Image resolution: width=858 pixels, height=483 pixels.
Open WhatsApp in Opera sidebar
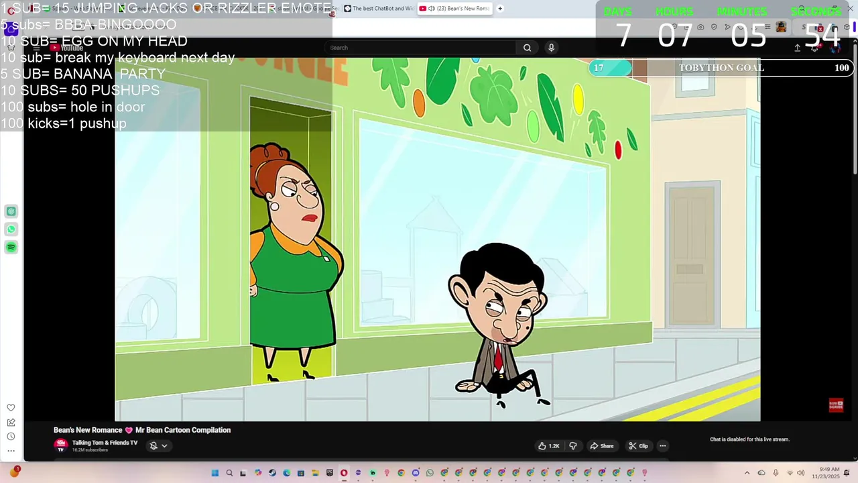point(11,229)
